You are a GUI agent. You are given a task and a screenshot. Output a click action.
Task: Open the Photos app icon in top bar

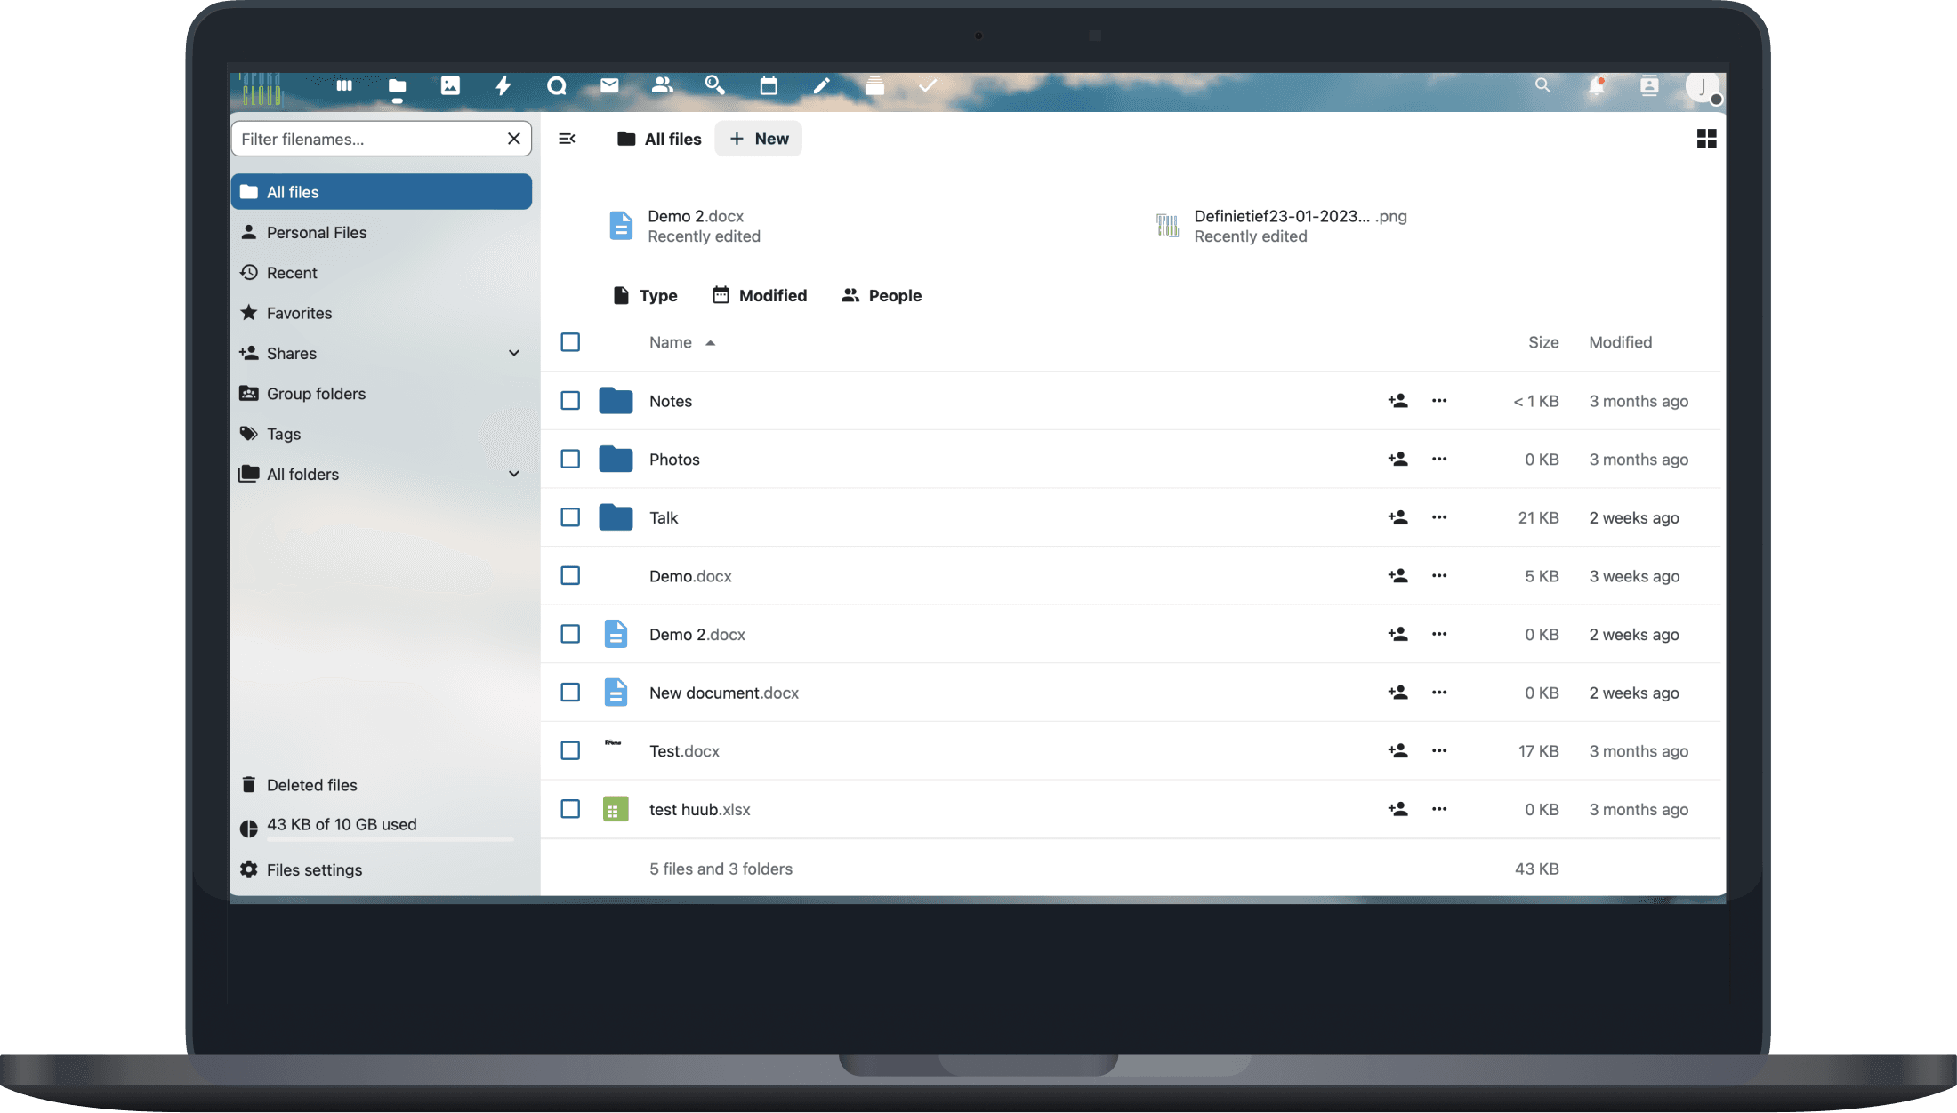point(450,85)
